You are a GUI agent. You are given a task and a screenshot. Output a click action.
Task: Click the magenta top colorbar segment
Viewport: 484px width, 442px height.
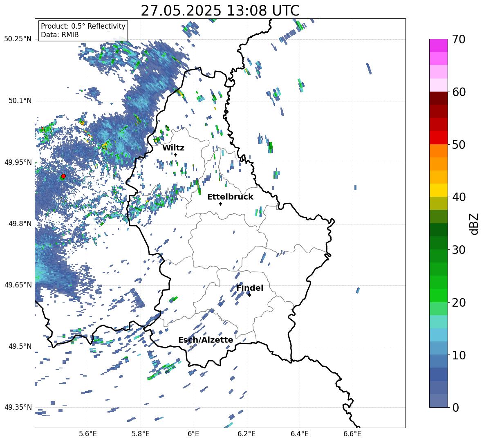(x=439, y=45)
